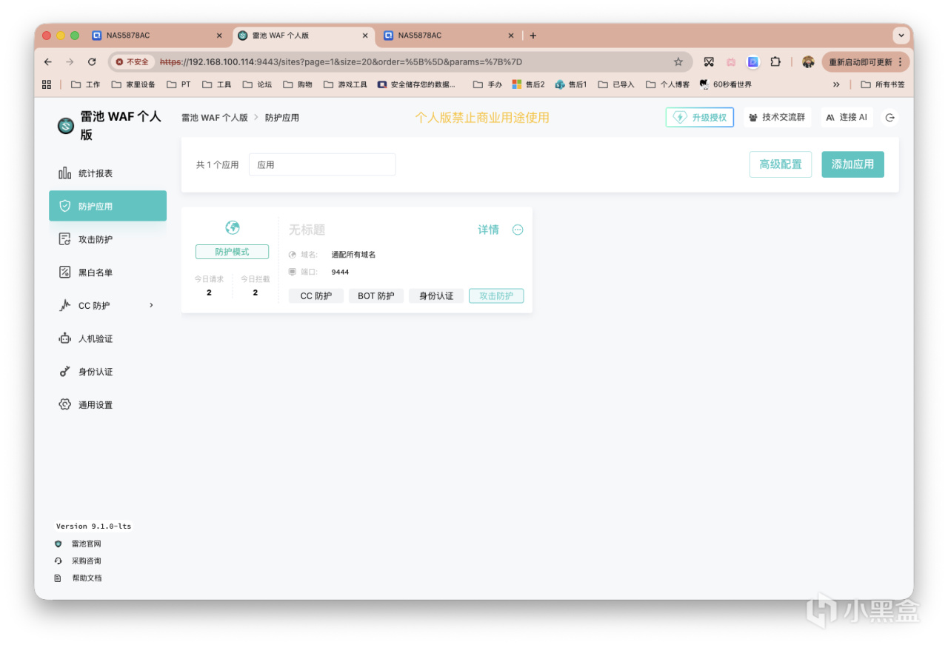The image size is (948, 645).
Task: Open the 工具 bookmark folder
Action: coord(217,84)
